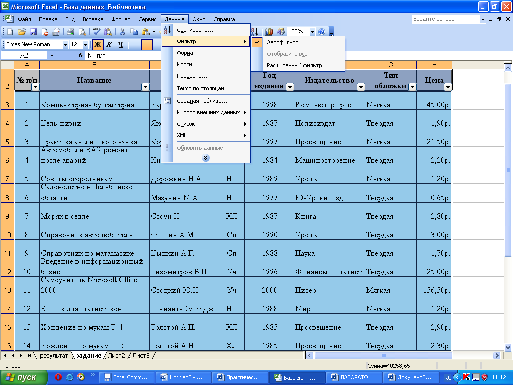Click the Open folder icon in toolbar

click(21, 32)
